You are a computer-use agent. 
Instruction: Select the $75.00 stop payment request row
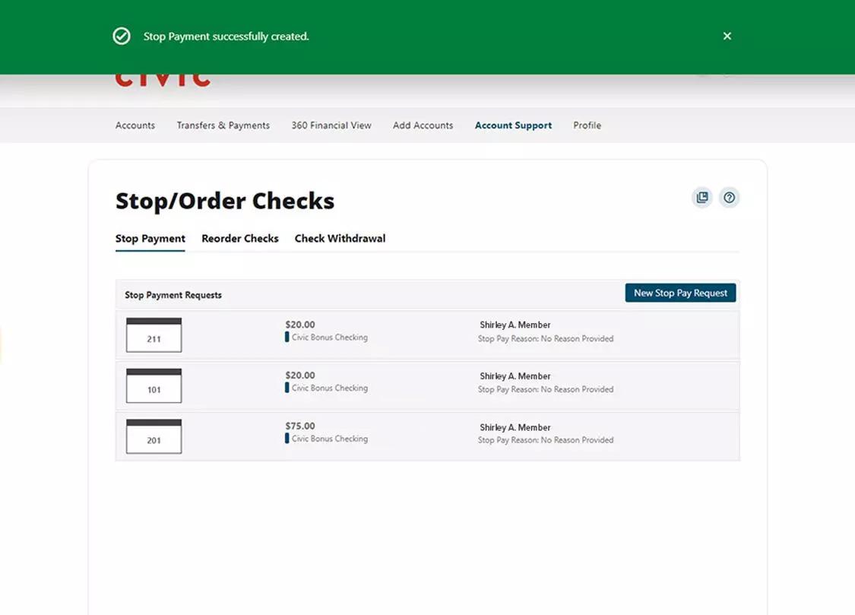(426, 436)
